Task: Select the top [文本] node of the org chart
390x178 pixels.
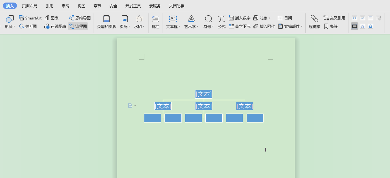Action: 204,94
